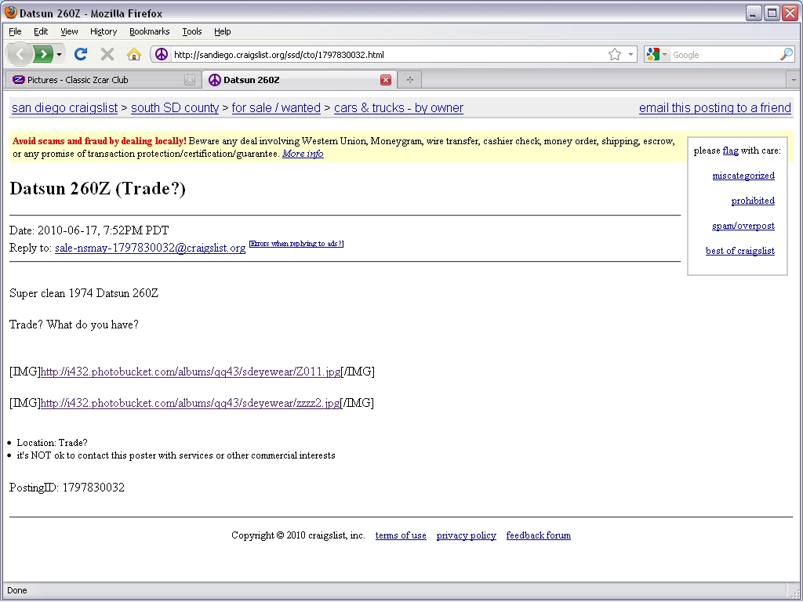
Task: Click the PostingID: 1797830032 text
Action: [67, 488]
